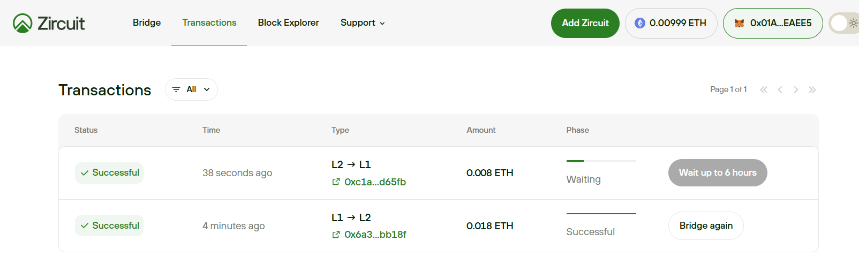Open the Block Explorer menu item

point(288,22)
